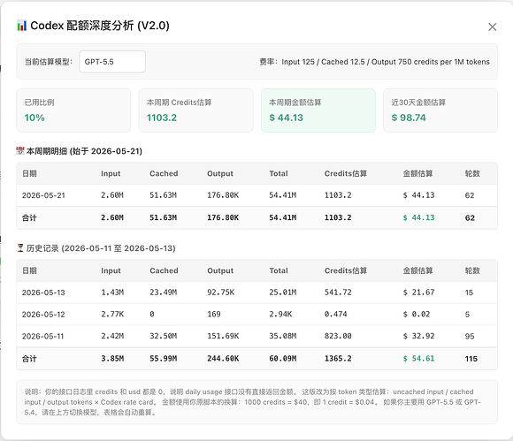Image resolution: width=513 pixels, height=441 pixels.
Task: Click the current cycle table 金额估算 column header
Action: point(417,173)
